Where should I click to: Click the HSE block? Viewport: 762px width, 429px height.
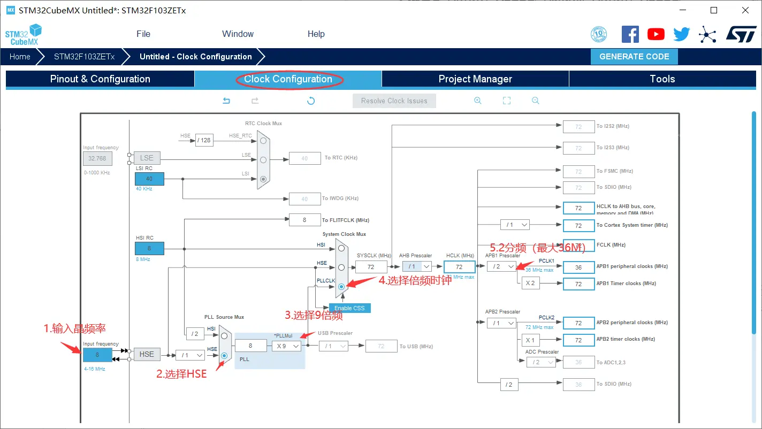click(x=147, y=354)
